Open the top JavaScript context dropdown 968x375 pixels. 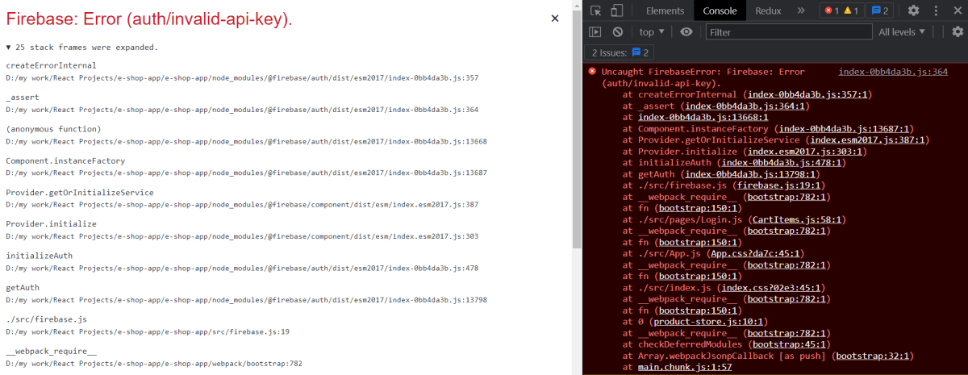point(652,31)
